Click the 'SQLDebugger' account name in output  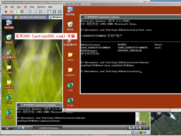tap(89, 51)
